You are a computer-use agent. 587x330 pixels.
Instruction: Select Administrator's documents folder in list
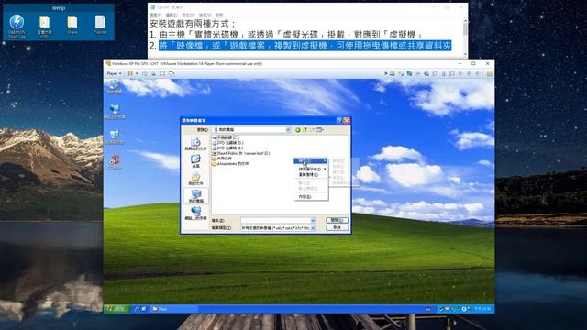[230, 164]
